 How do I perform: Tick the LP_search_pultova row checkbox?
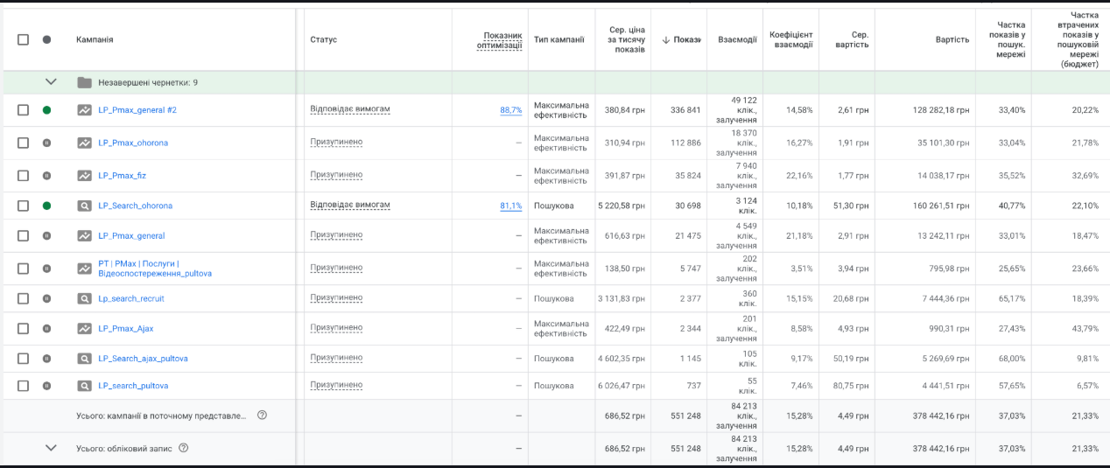23,386
